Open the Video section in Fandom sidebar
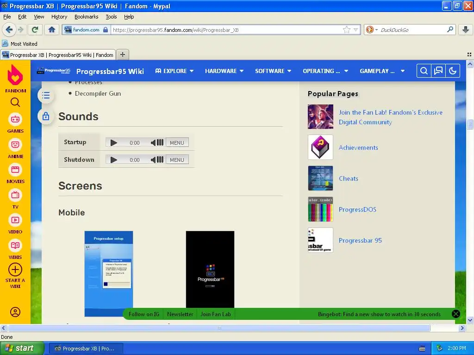Image resolution: width=474 pixels, height=355 pixels. point(15,224)
